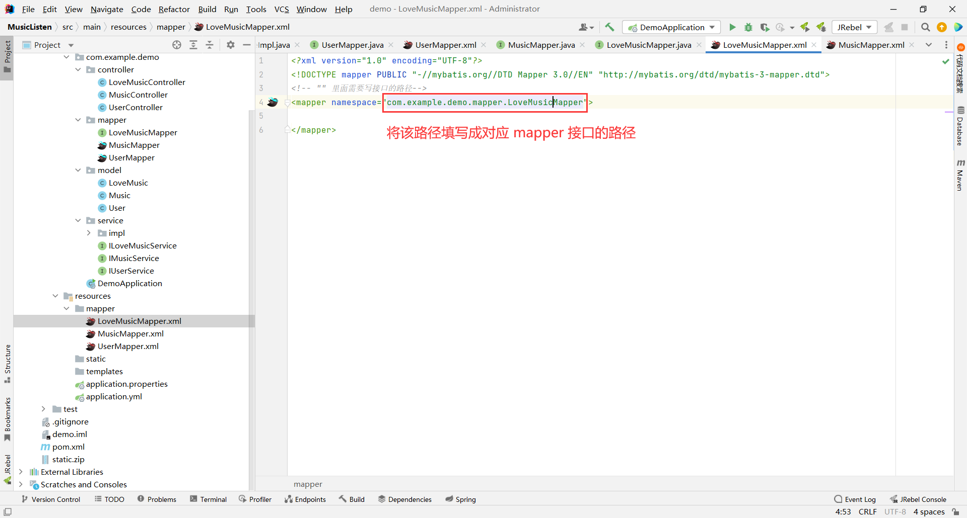Select pom.xml in project tree
Image resolution: width=967 pixels, height=518 pixels.
click(68, 447)
